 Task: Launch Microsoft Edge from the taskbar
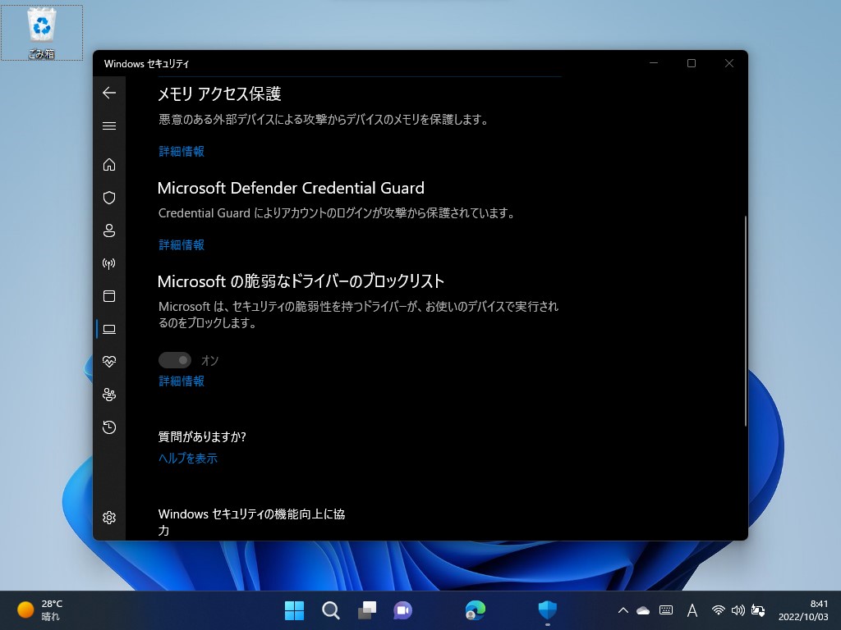tap(475, 610)
